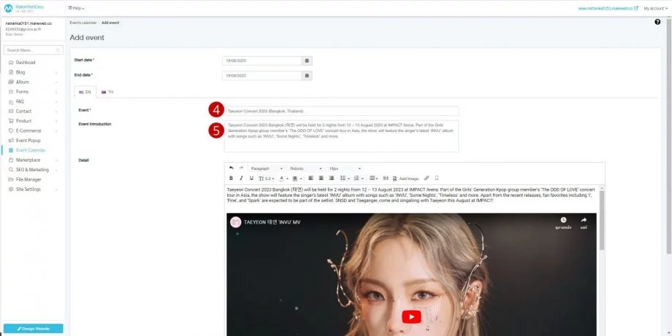
Task: Click the Search Menu field
Action: pyautogui.click(x=33, y=50)
